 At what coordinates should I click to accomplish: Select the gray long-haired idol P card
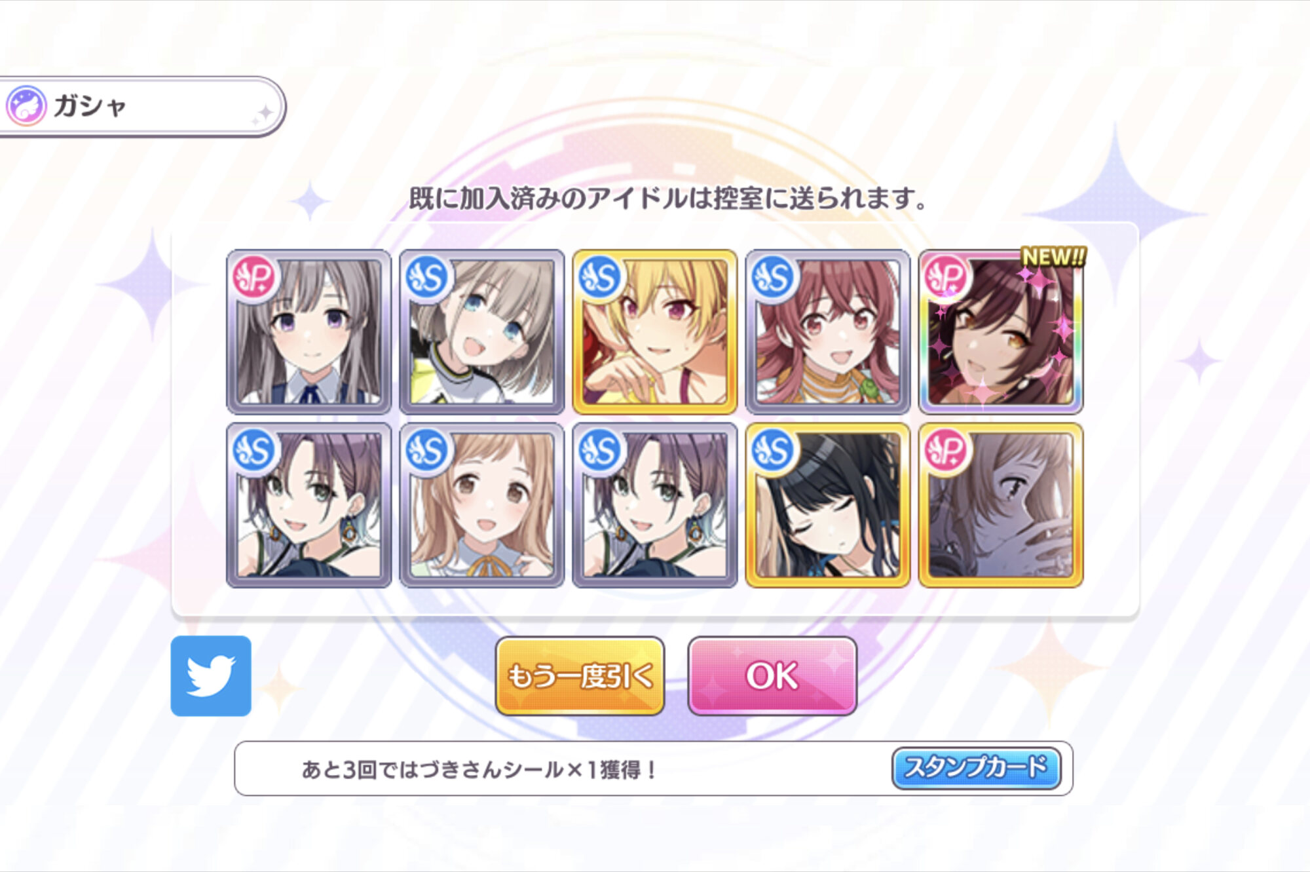click(x=309, y=332)
